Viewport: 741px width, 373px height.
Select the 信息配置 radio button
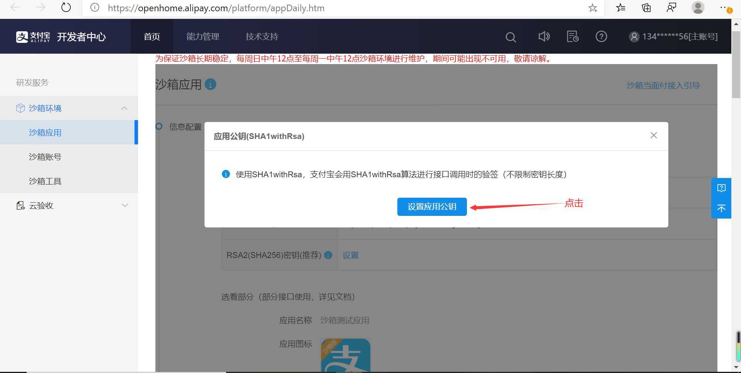pos(158,126)
